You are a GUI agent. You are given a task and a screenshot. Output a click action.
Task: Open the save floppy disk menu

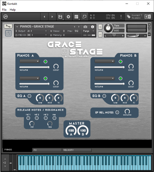pos(60,17)
